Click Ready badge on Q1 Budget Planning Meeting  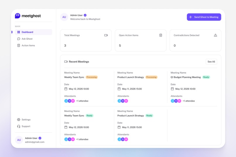[x=206, y=77]
